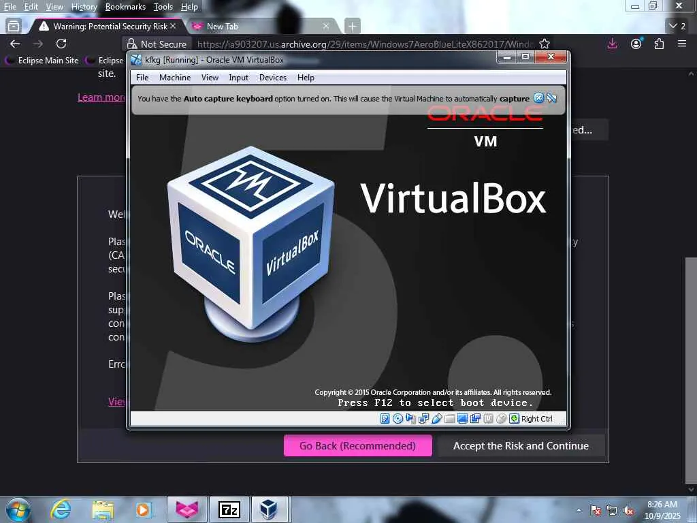The width and height of the screenshot is (697, 523).
Task: Show hidden system tray icons arrow
Action: 579,510
